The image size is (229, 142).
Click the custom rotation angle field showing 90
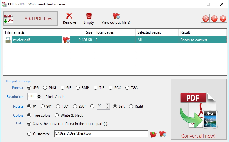pyautogui.click(x=101, y=106)
